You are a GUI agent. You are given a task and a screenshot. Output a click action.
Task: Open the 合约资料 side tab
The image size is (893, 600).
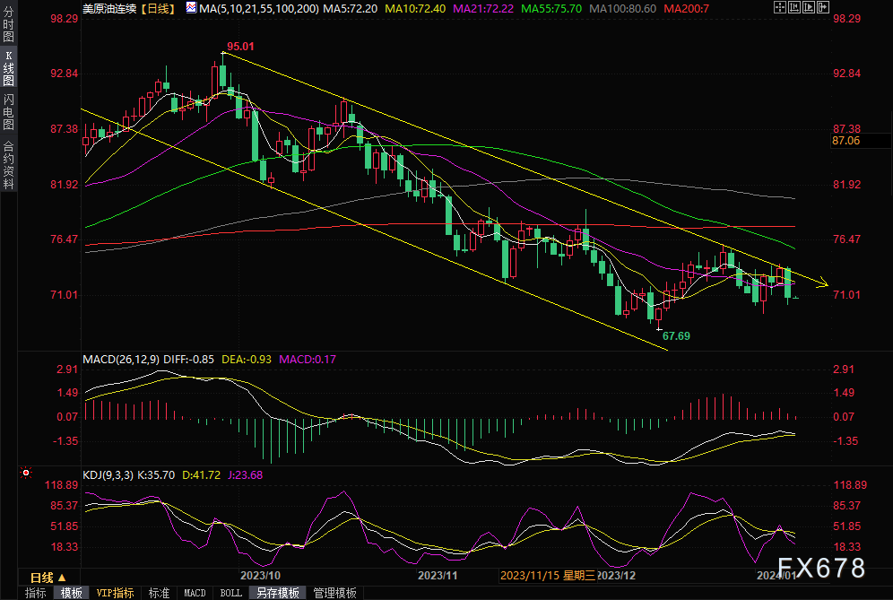coord(8,165)
